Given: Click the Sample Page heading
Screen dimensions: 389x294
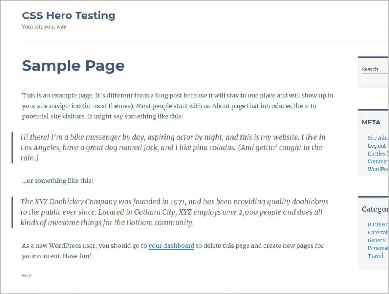Looking at the screenshot, I should point(73,66).
